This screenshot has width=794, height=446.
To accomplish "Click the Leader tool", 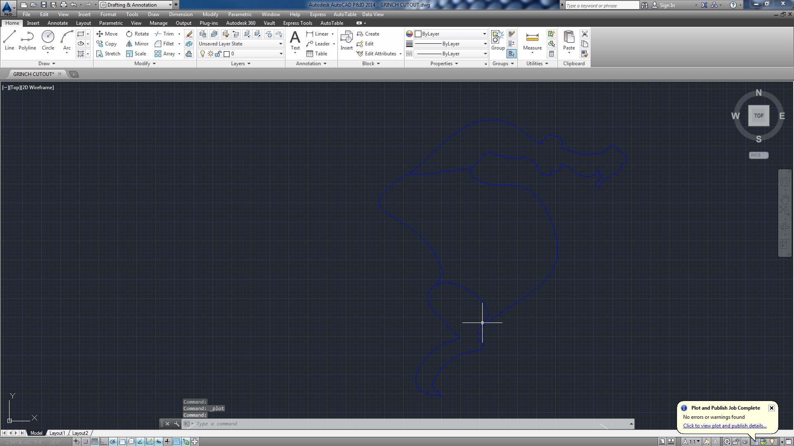I will point(318,44).
